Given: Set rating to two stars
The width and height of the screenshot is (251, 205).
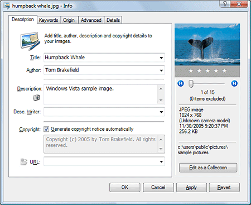Looking at the screenshot, I should [199, 71].
